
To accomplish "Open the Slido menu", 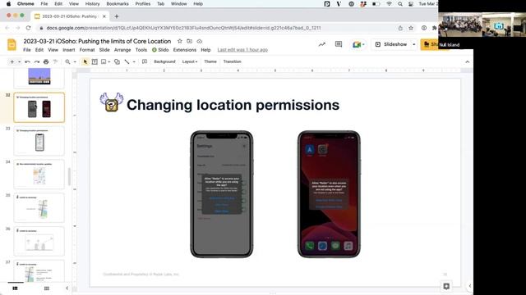I will (160, 50).
